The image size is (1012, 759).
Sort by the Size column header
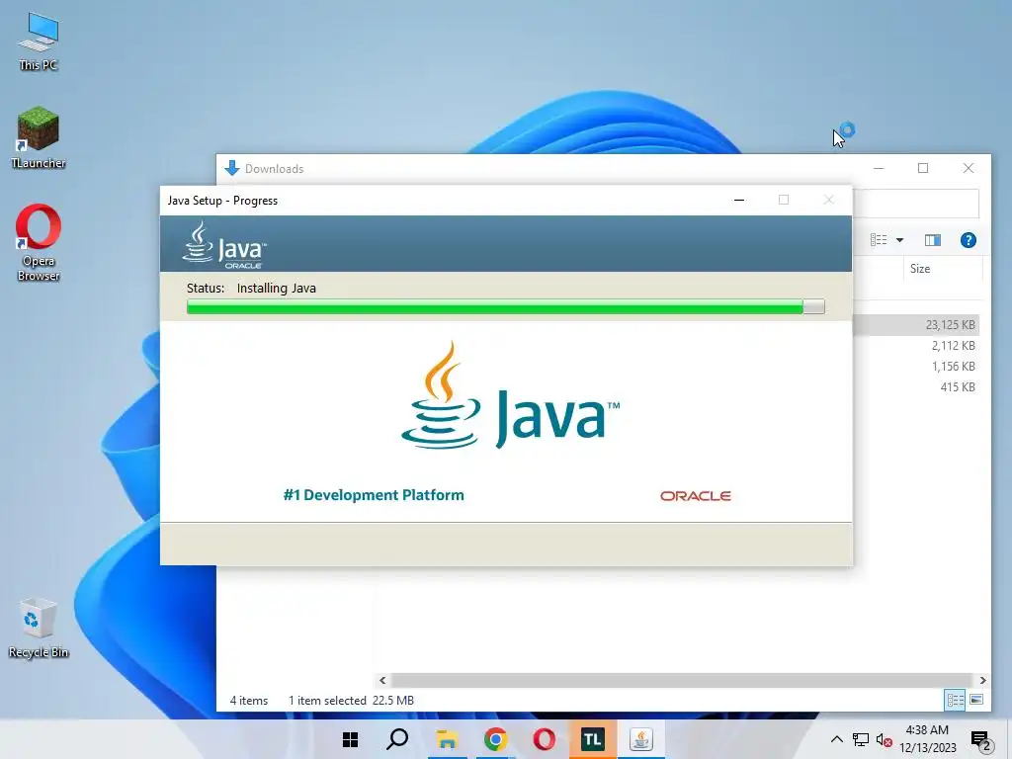920,269
